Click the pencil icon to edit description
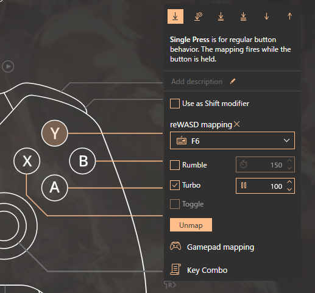Screen dimensions: 315x293 click(x=233, y=82)
